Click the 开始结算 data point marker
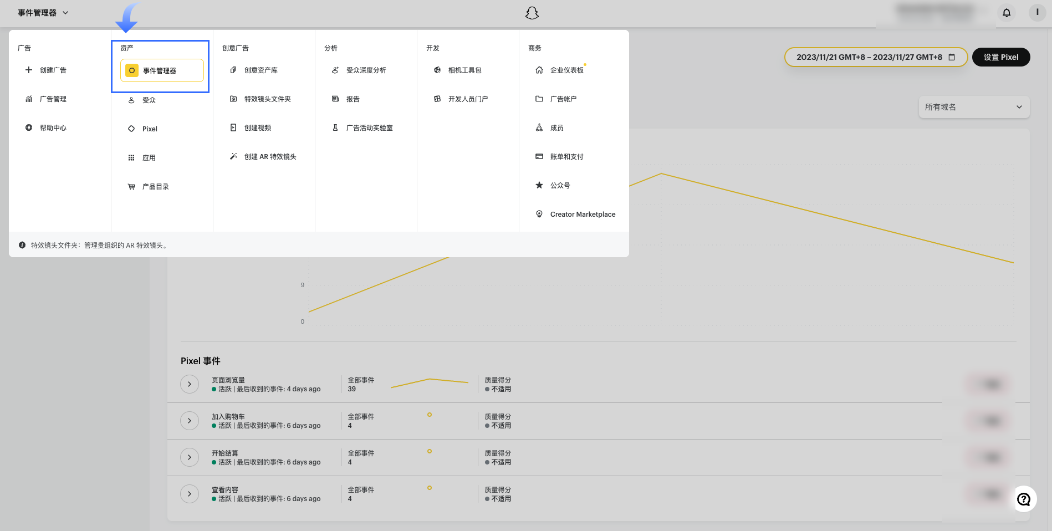Viewport: 1052px width, 531px height. (x=430, y=451)
